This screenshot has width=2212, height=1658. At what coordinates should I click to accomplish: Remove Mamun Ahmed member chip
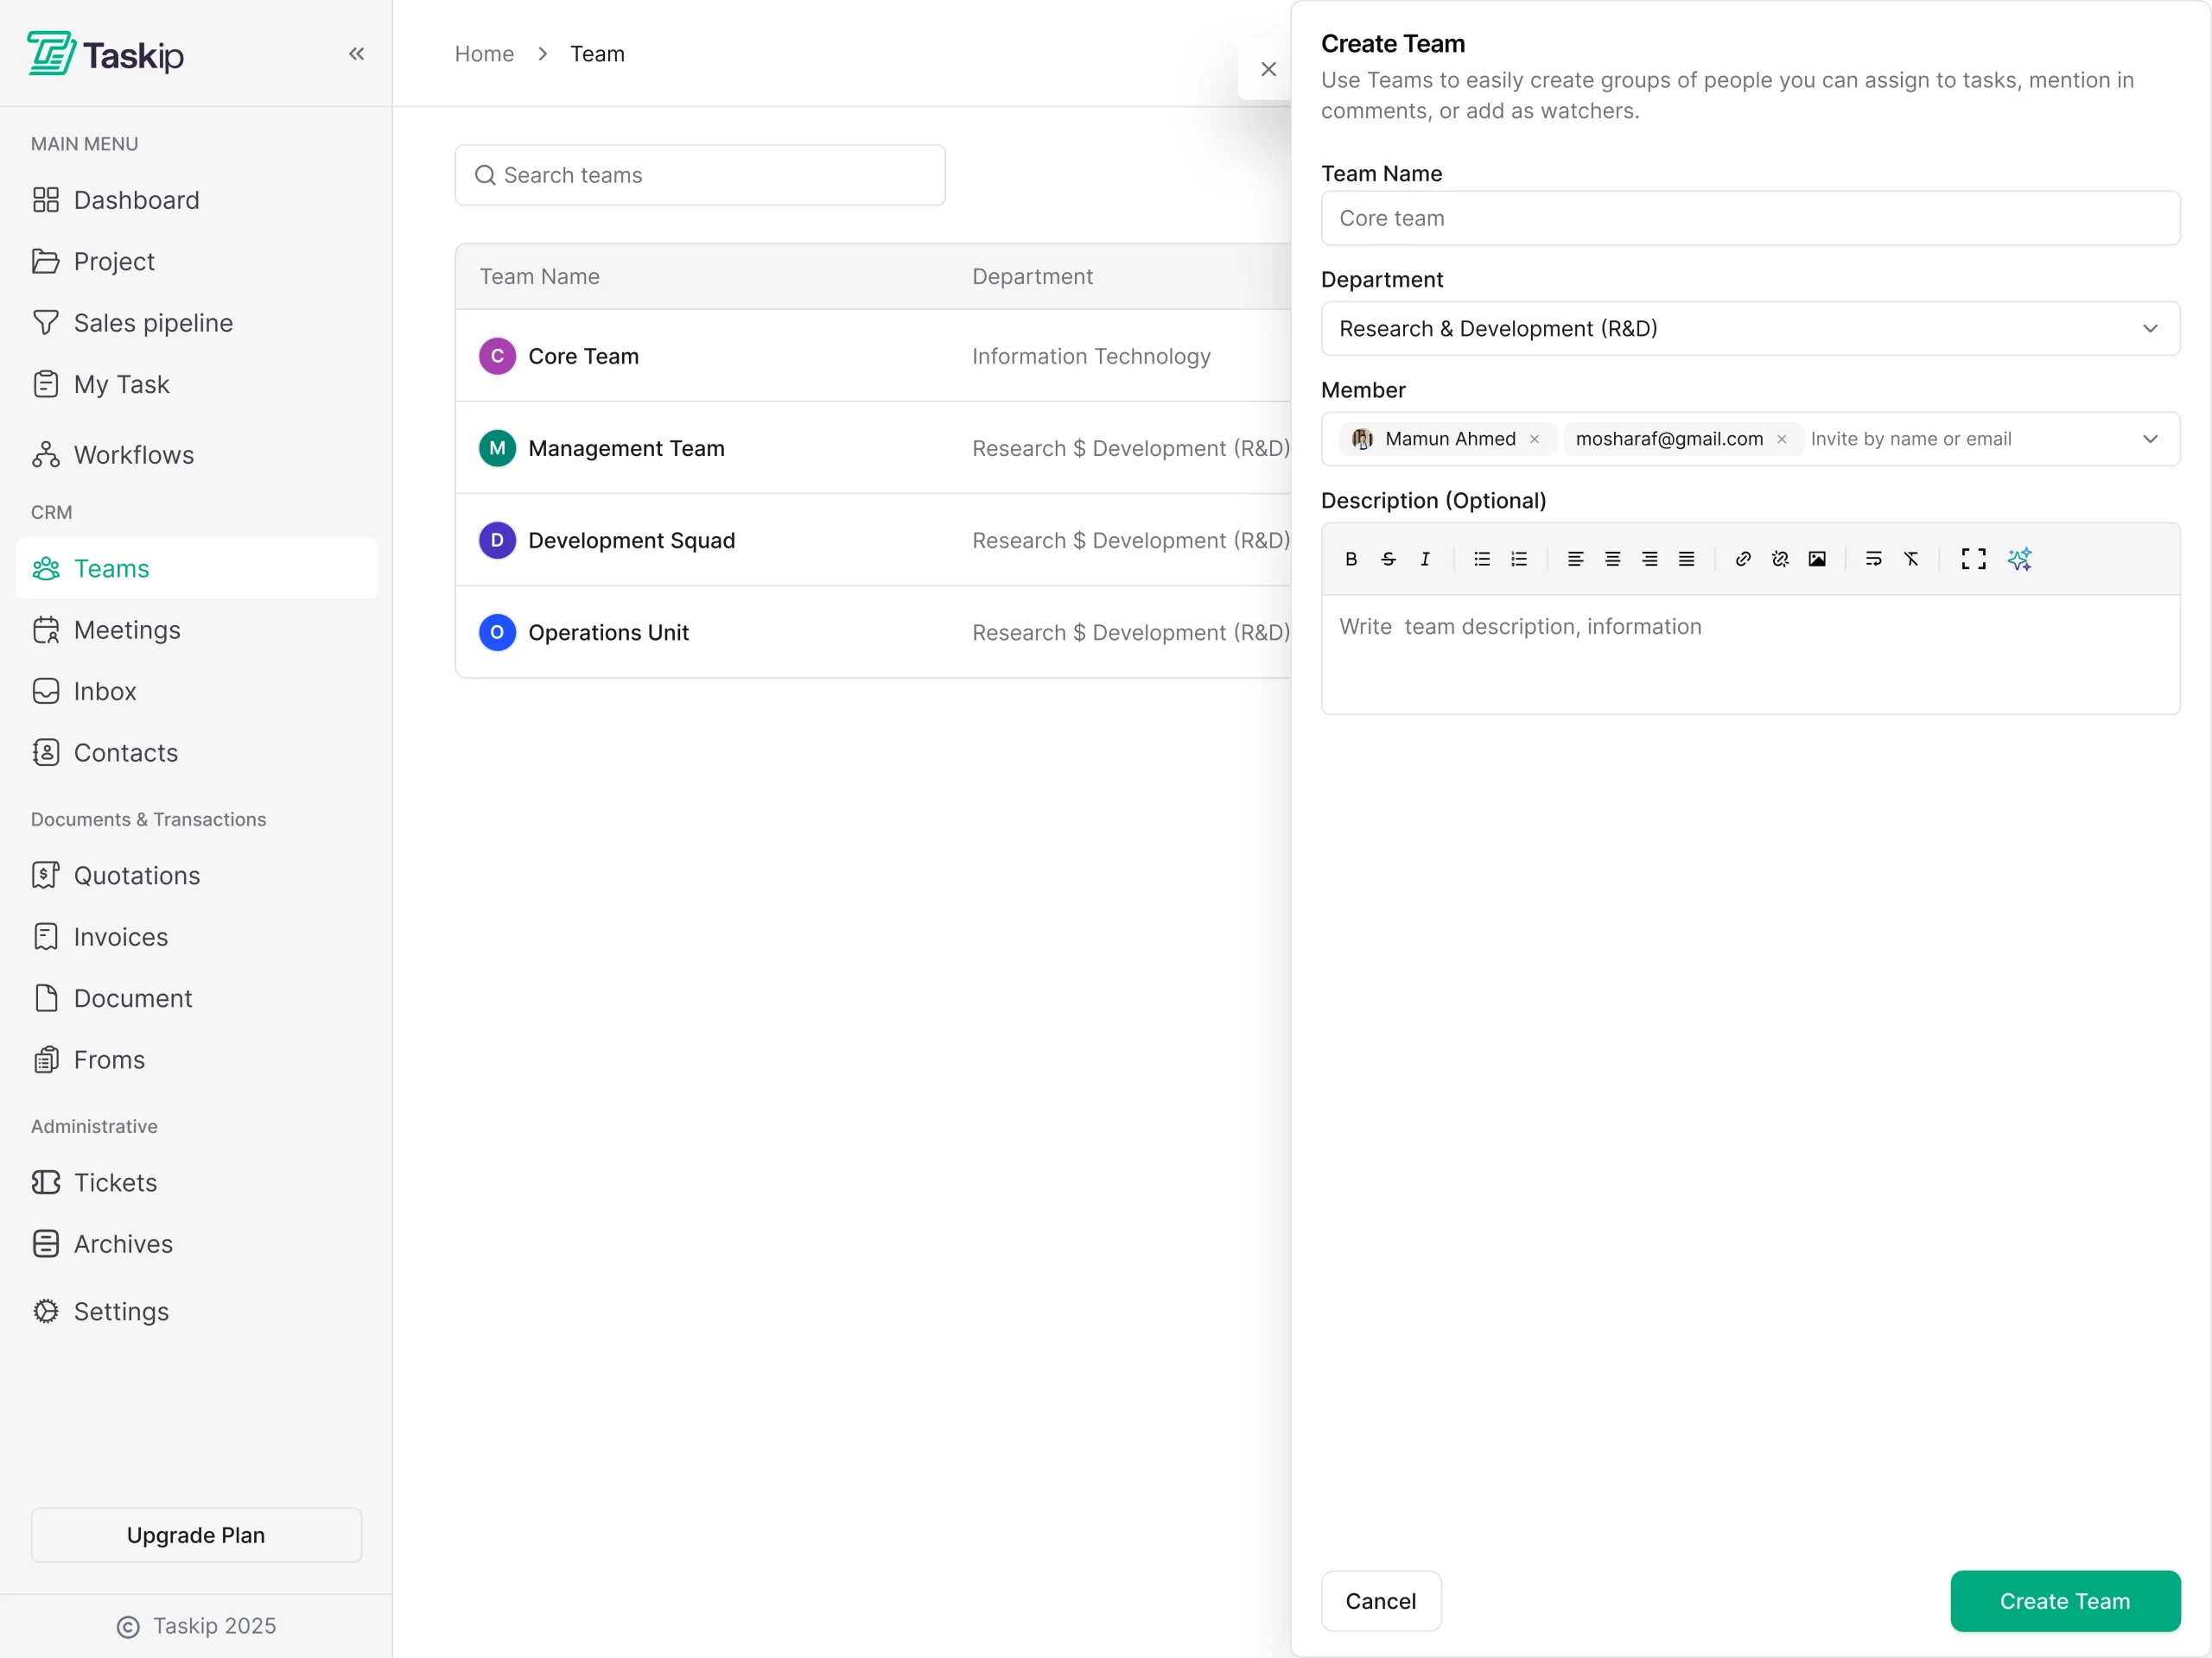click(1534, 439)
